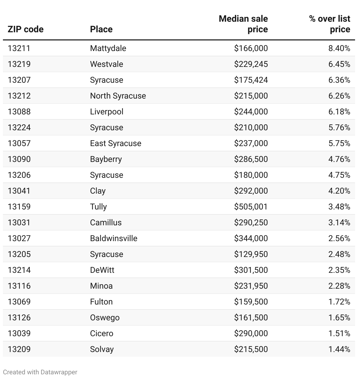Viewport: 358px width, 379px height.
Task: Select the Mattydale row place name
Action: [x=108, y=48]
